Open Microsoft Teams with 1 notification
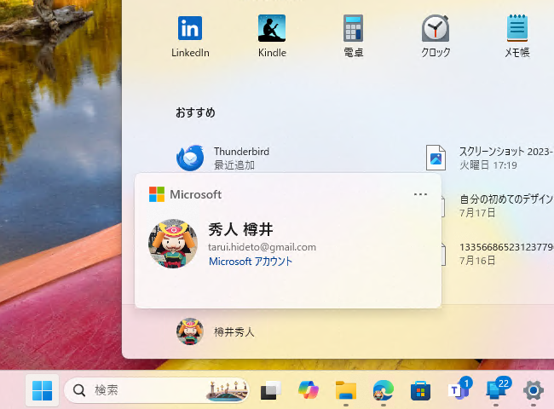Screen dimensions: 554x409 click(459, 389)
